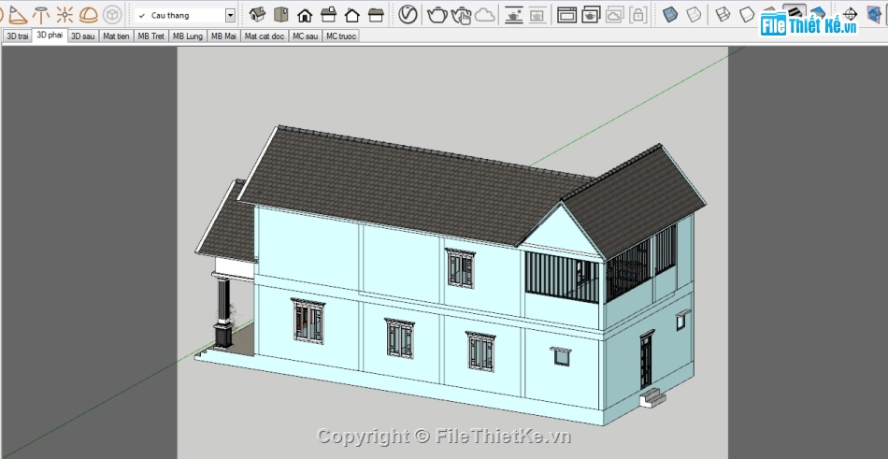Click the Cau thang combo box field
Screen dimensions: 888x459
185,15
